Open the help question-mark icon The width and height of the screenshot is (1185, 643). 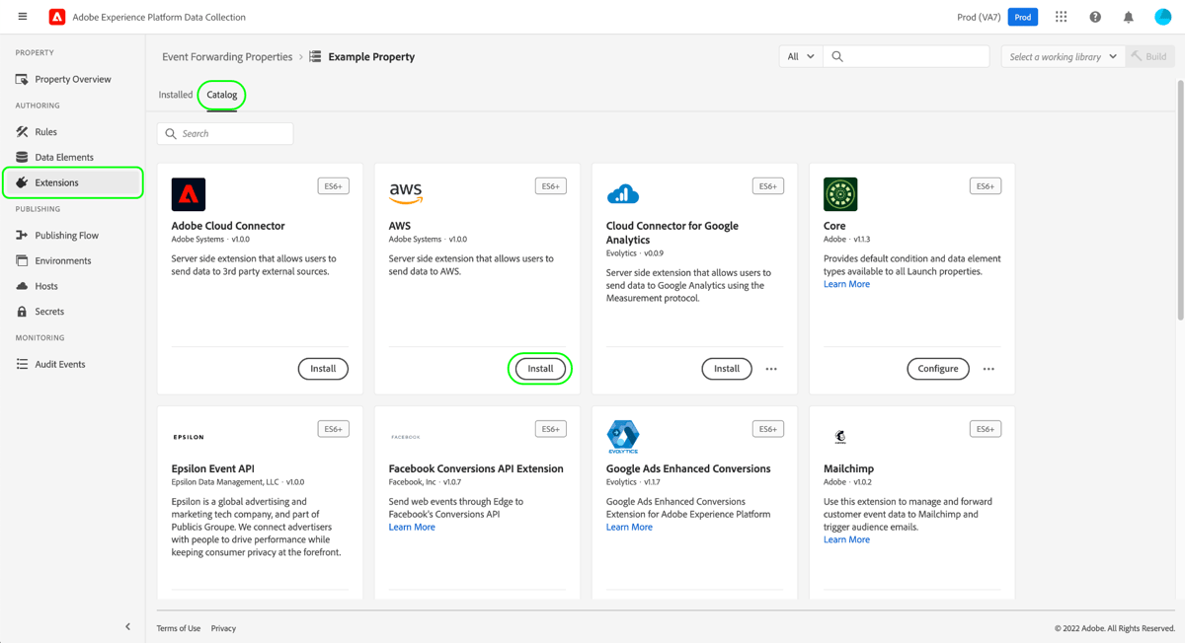pyautogui.click(x=1094, y=16)
